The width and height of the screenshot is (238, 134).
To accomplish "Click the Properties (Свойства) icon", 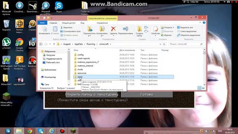I will [155, 29].
